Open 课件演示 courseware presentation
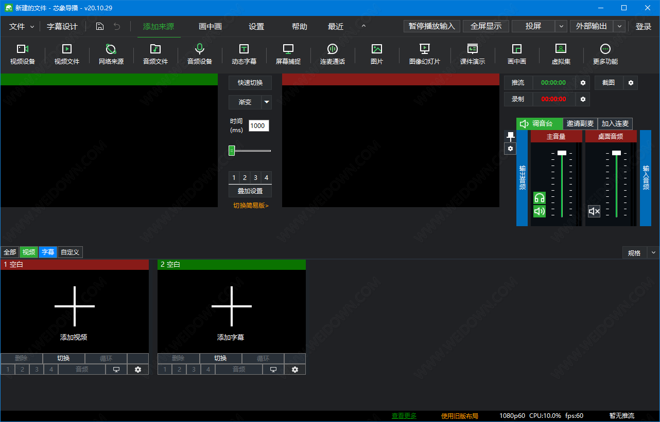This screenshot has height=422, width=660. (473, 54)
